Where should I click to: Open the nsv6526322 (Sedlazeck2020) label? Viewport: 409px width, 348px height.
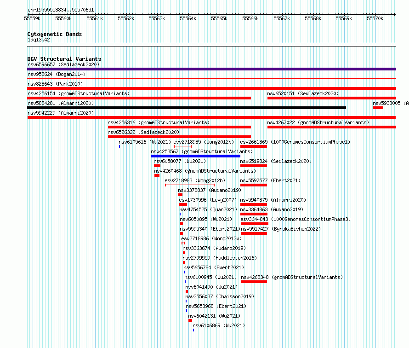point(143,132)
